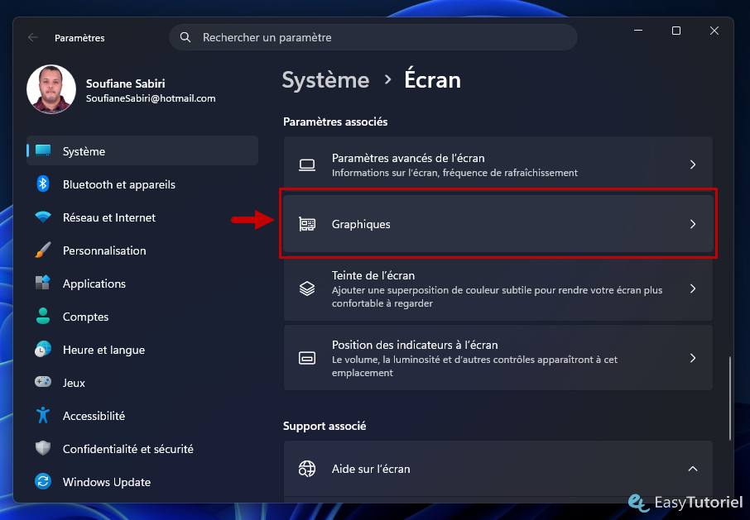Click the Bluetooth icon in sidebar
The height and width of the screenshot is (520, 750).
pyautogui.click(x=43, y=184)
